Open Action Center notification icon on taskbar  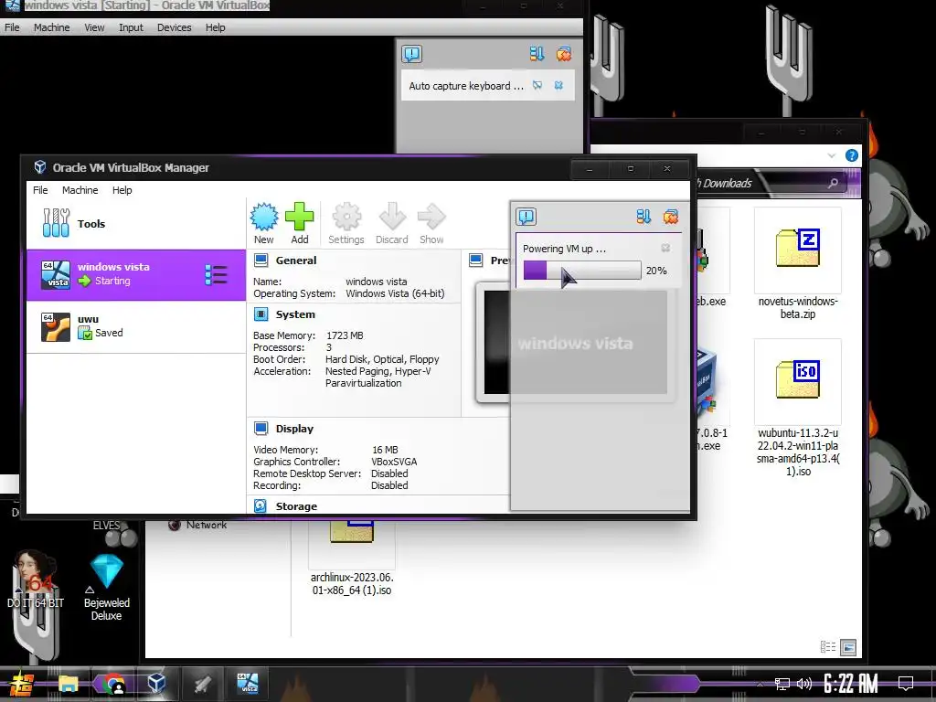tap(906, 684)
